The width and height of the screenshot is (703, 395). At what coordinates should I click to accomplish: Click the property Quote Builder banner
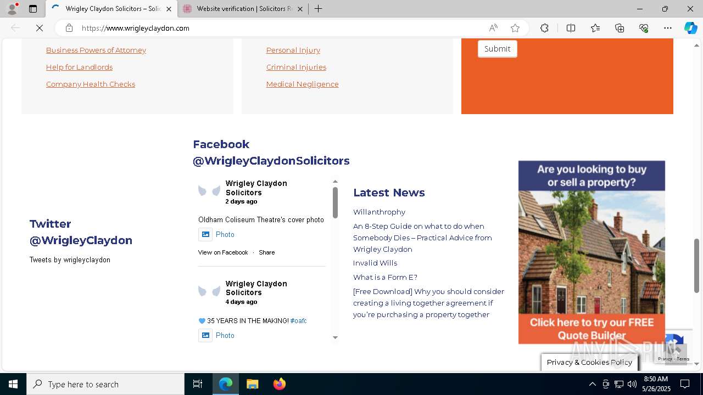[592, 252]
